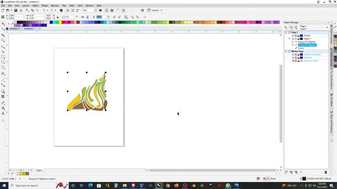Select the Transparency tool

[x=3, y=97]
